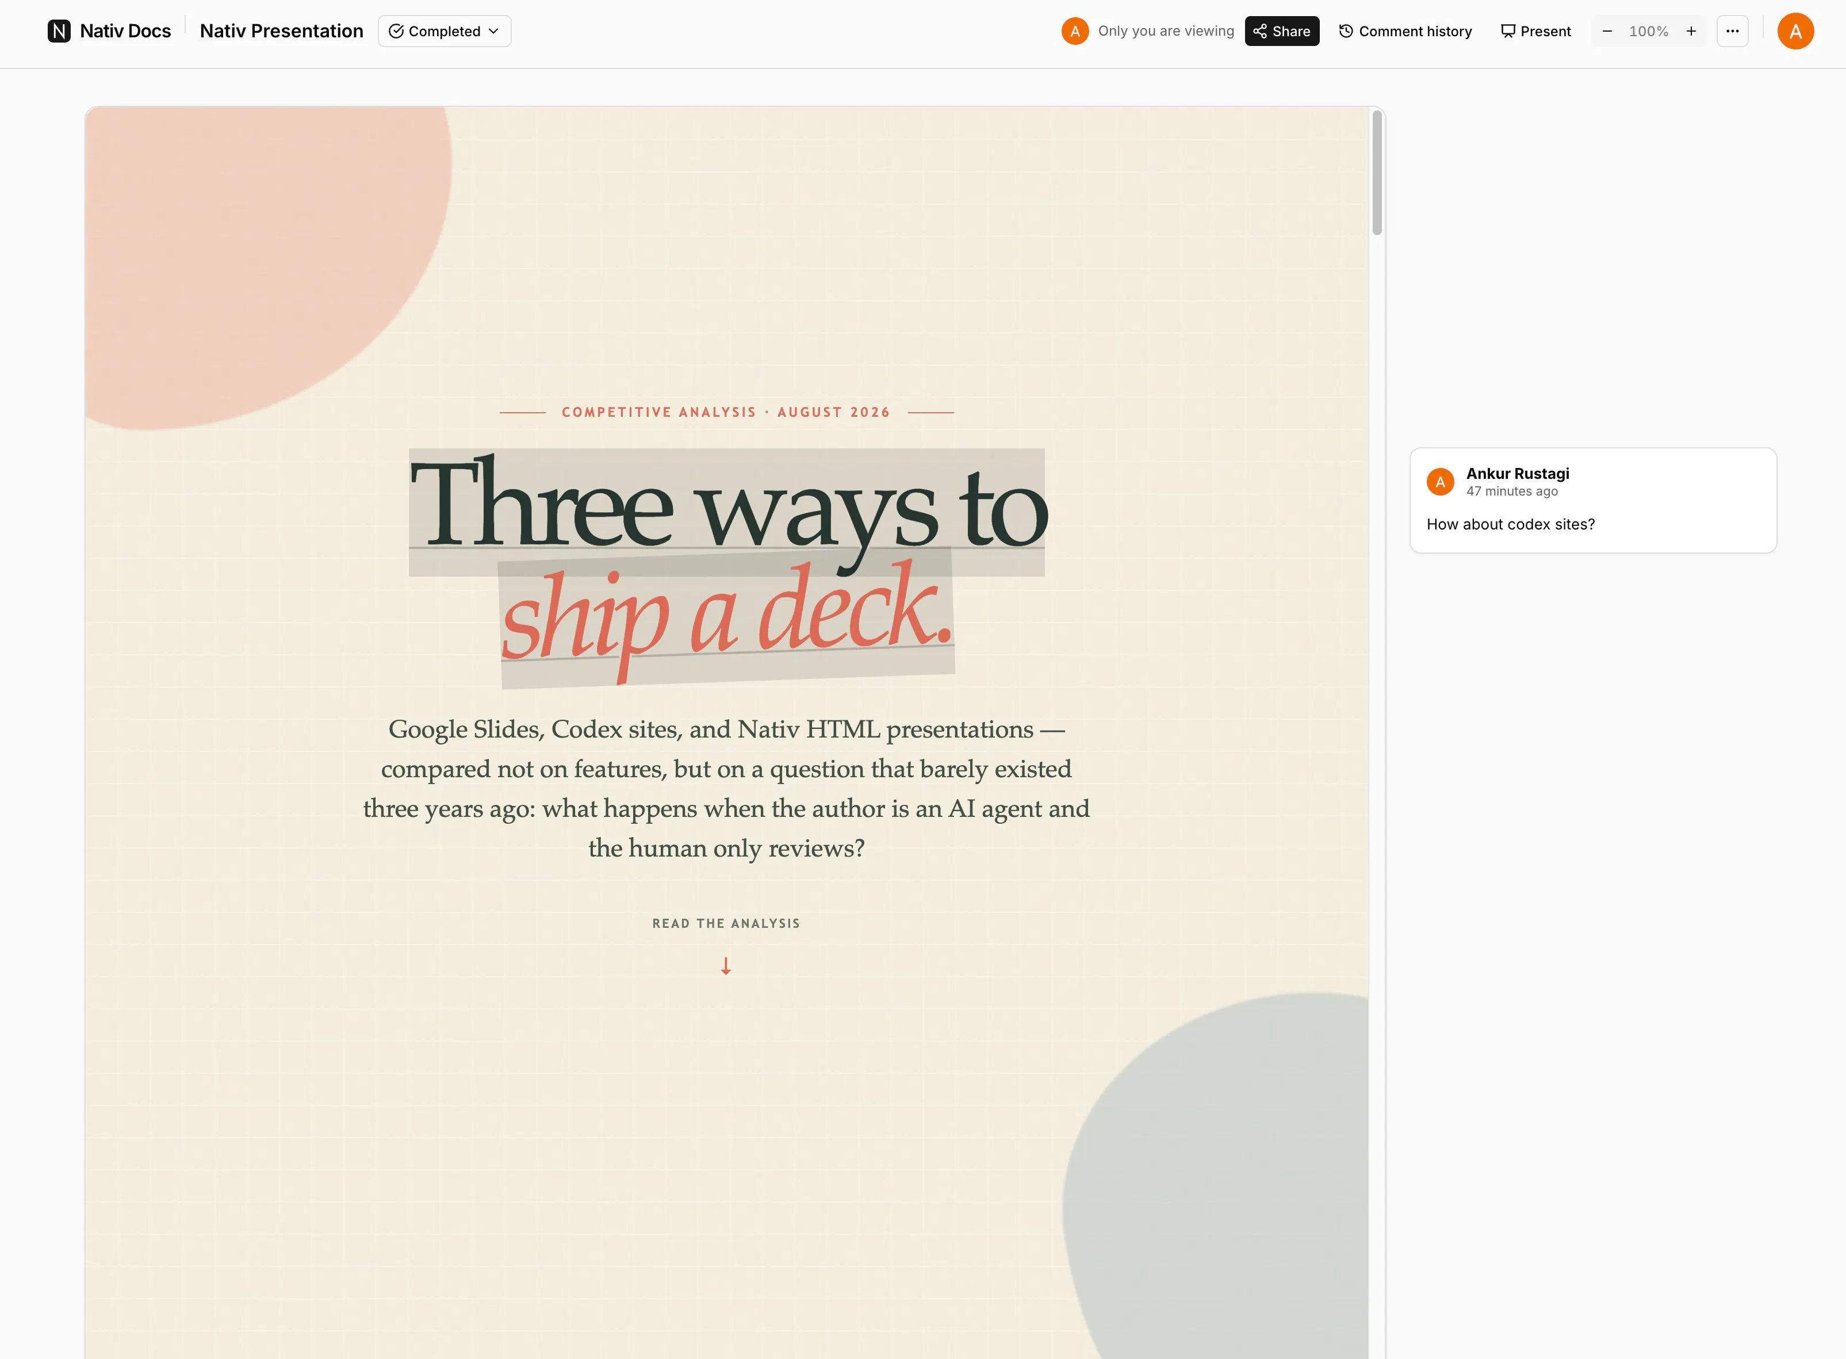
Task: Click the 100% zoom level value
Action: (x=1649, y=31)
